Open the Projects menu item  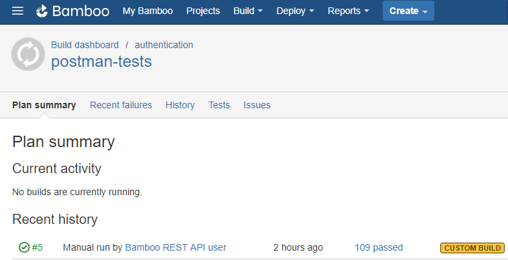(x=203, y=11)
